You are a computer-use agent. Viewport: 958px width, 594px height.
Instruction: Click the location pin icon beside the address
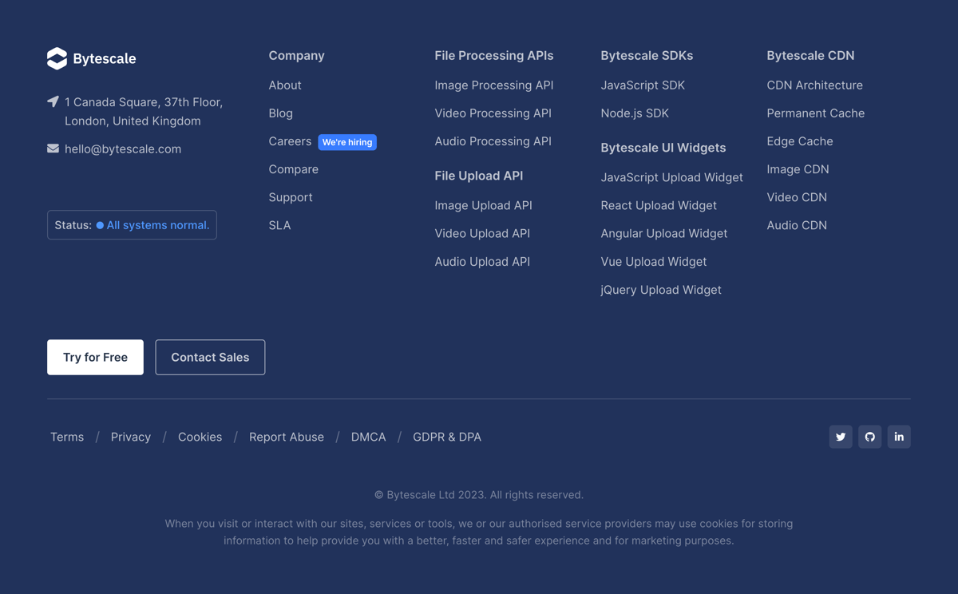(53, 102)
